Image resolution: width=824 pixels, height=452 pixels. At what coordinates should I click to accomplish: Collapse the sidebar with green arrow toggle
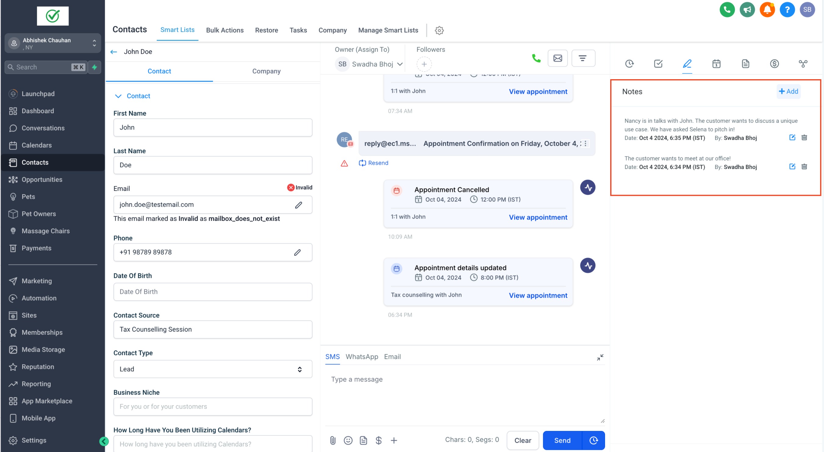(104, 441)
